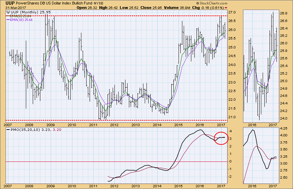The width and height of the screenshot is (293, 189).
Task: Click the UUP ticker symbol in header
Action: click(x=10, y=3)
